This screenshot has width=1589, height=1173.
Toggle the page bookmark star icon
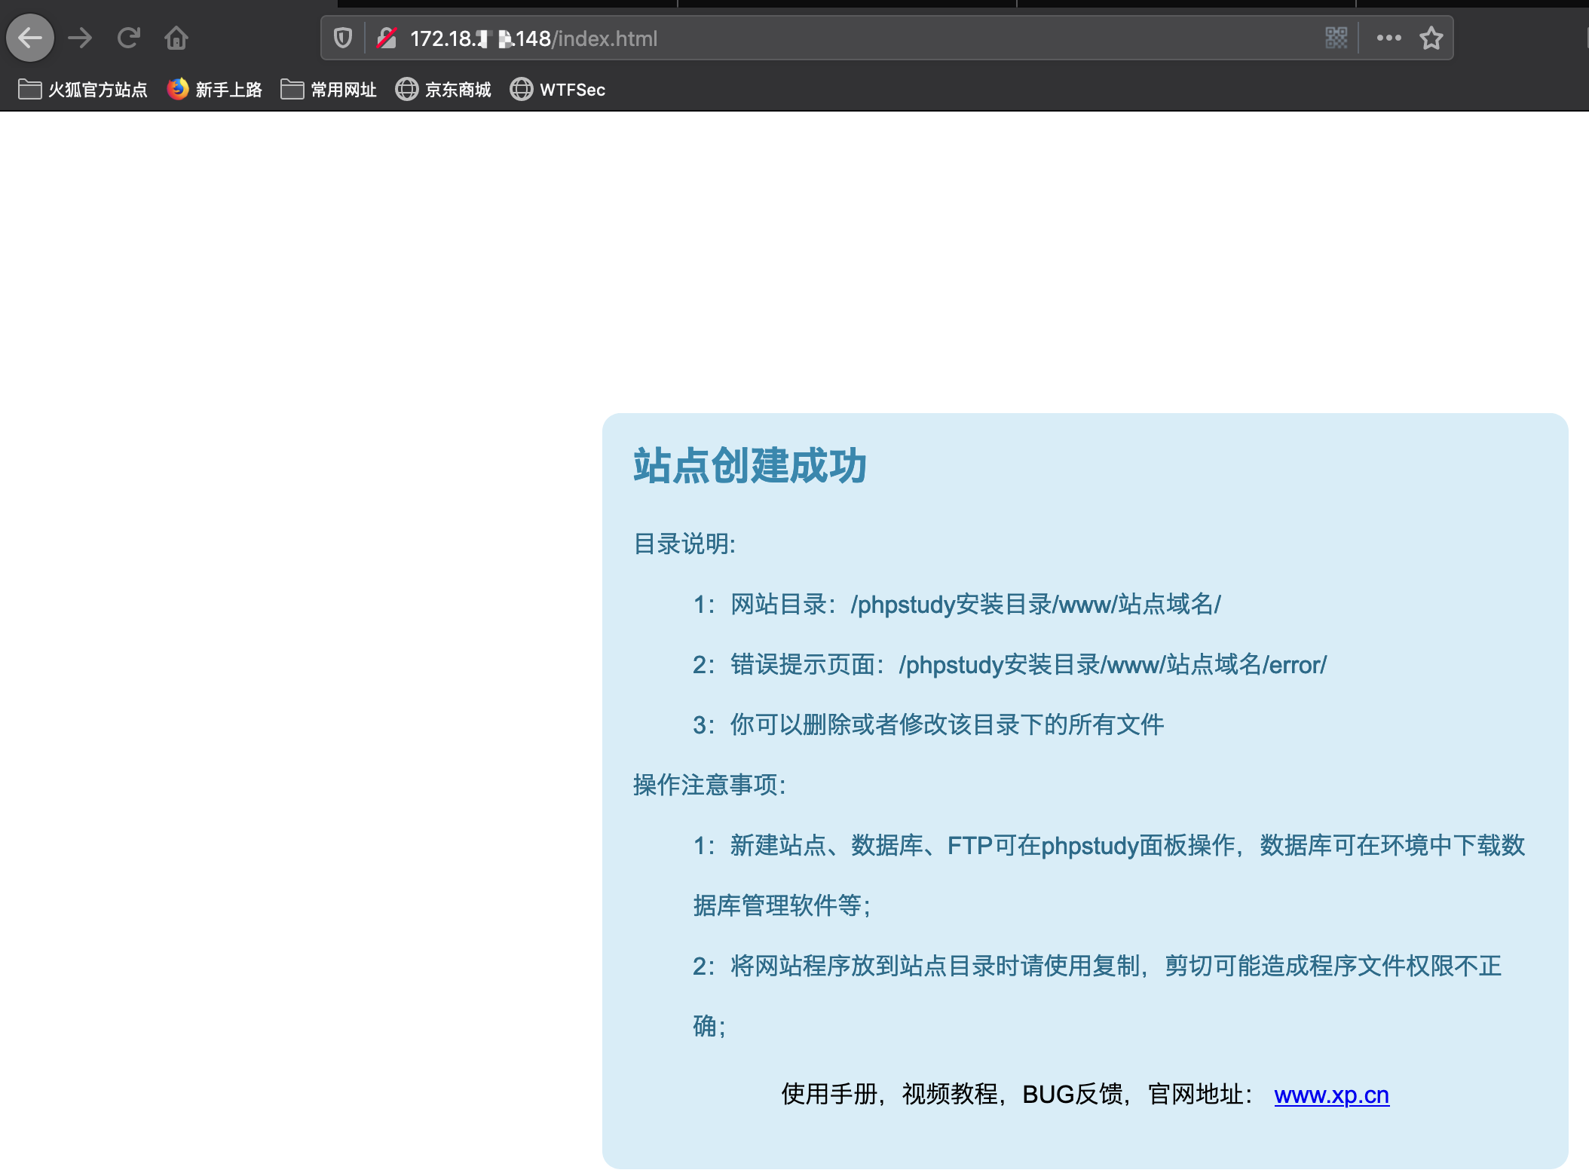click(1431, 38)
